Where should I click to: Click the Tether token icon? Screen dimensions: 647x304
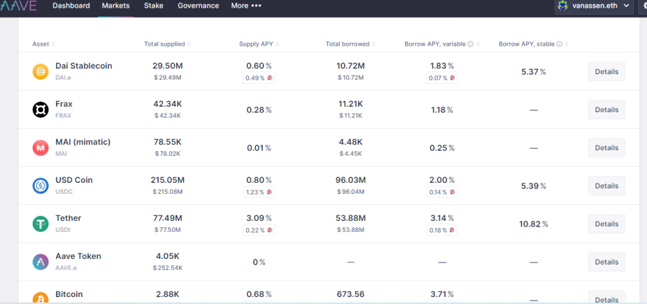coord(40,224)
